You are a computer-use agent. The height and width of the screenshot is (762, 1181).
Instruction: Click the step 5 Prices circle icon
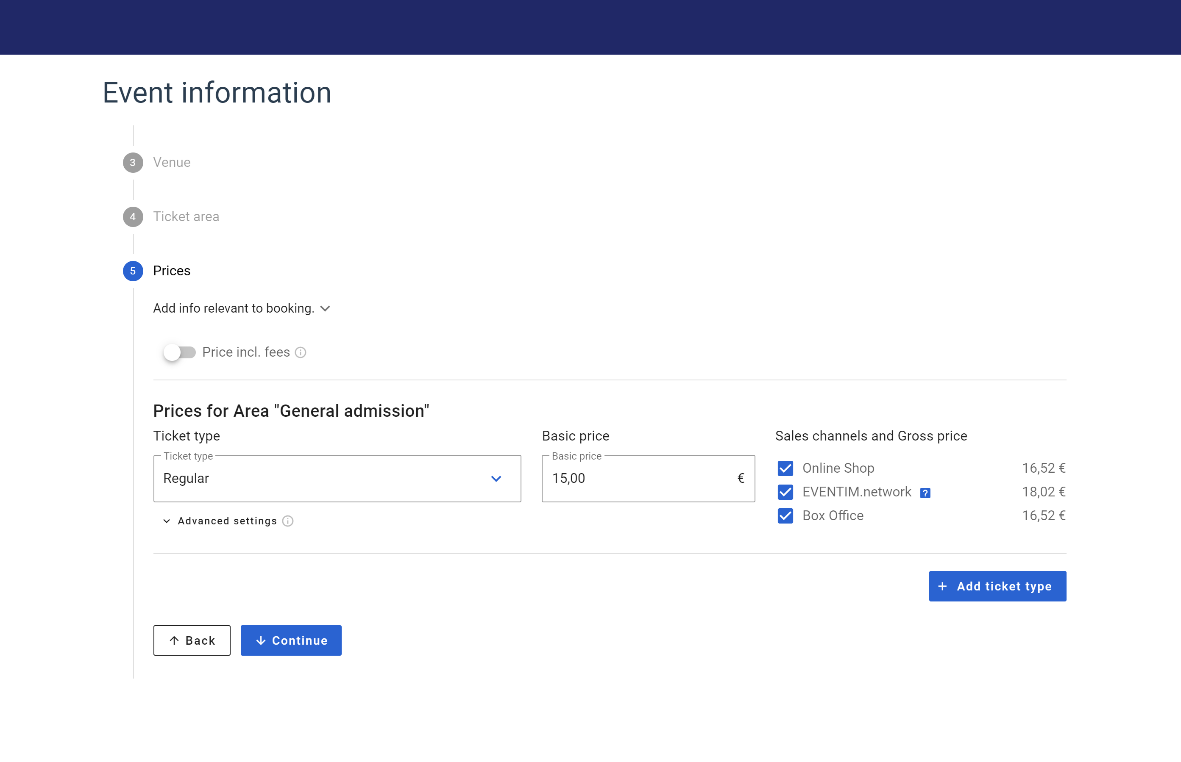pos(133,271)
